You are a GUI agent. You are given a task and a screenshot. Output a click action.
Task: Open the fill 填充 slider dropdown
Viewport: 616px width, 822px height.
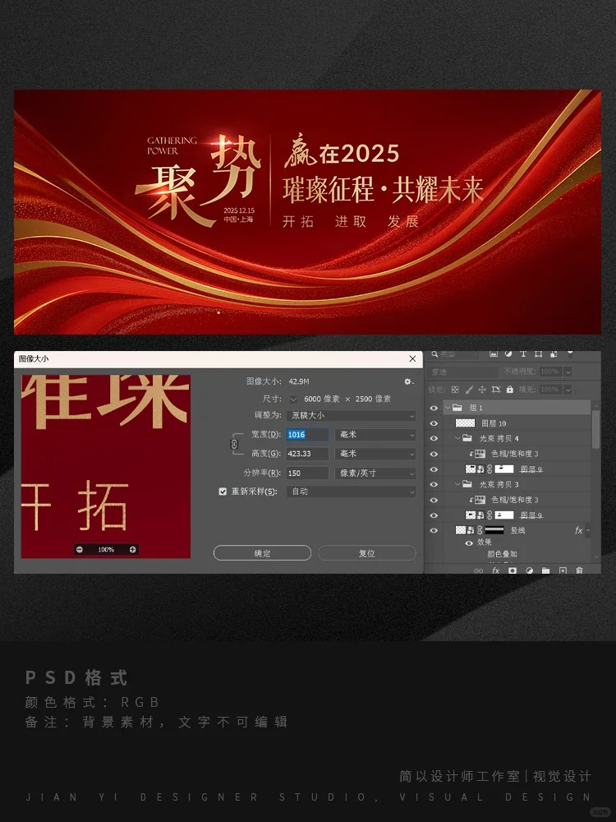click(568, 390)
